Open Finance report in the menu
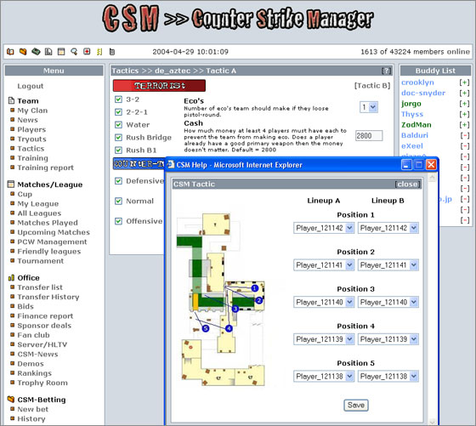476x426 pixels. pos(45,315)
